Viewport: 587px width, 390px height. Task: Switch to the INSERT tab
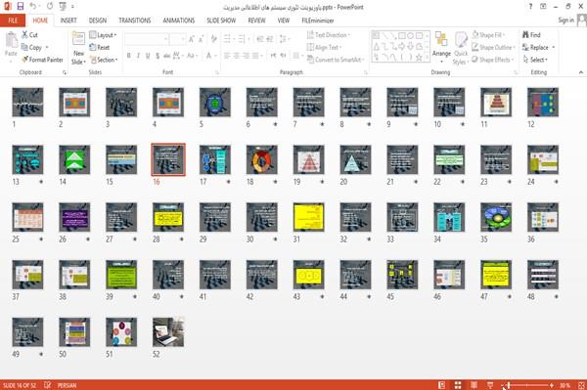point(68,21)
